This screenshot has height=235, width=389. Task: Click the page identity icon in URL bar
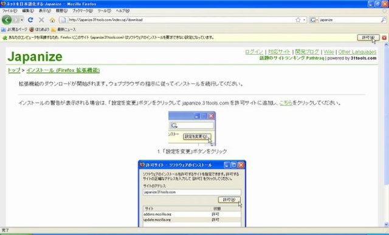click(64, 20)
